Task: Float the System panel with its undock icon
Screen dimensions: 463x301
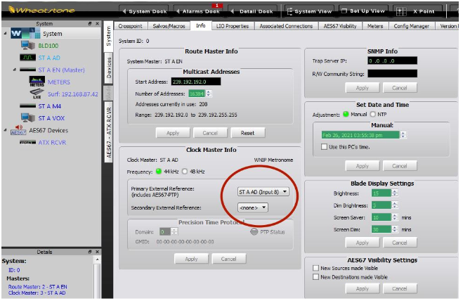Action: [90, 23]
